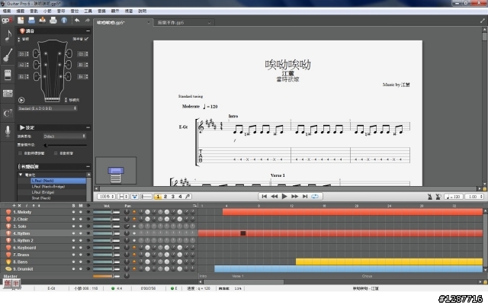Delete the track with the X icon
This screenshot has width=488, height=305.
click(19, 205)
